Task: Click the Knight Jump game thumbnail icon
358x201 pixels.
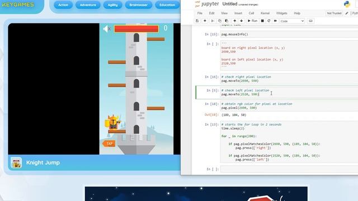Action: 16,162
